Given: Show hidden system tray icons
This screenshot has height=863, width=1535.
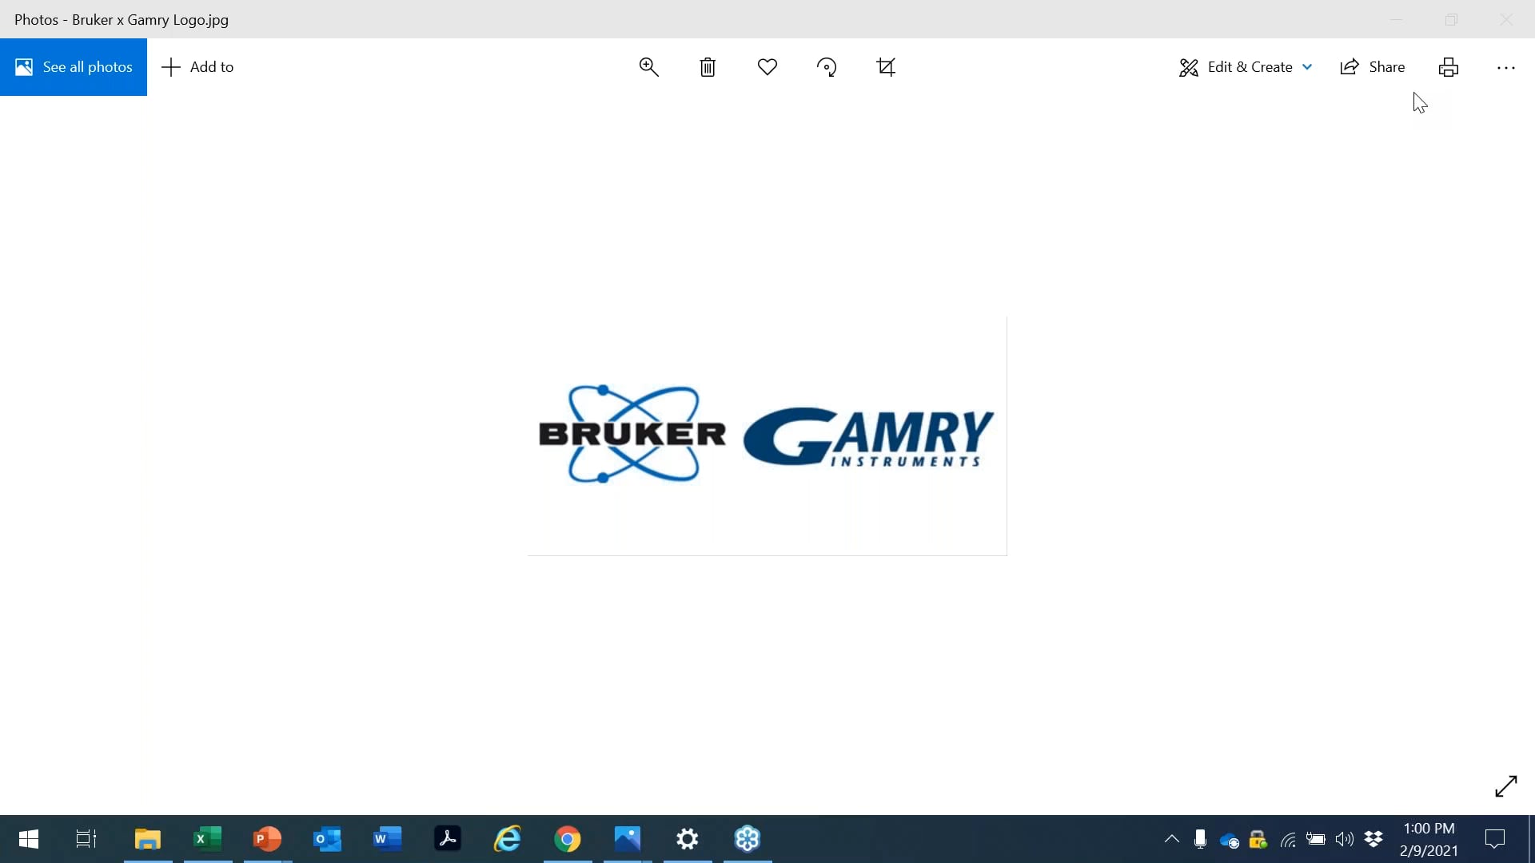Looking at the screenshot, I should coord(1172,839).
